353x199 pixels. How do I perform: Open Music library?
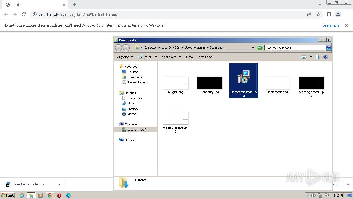[x=131, y=103]
